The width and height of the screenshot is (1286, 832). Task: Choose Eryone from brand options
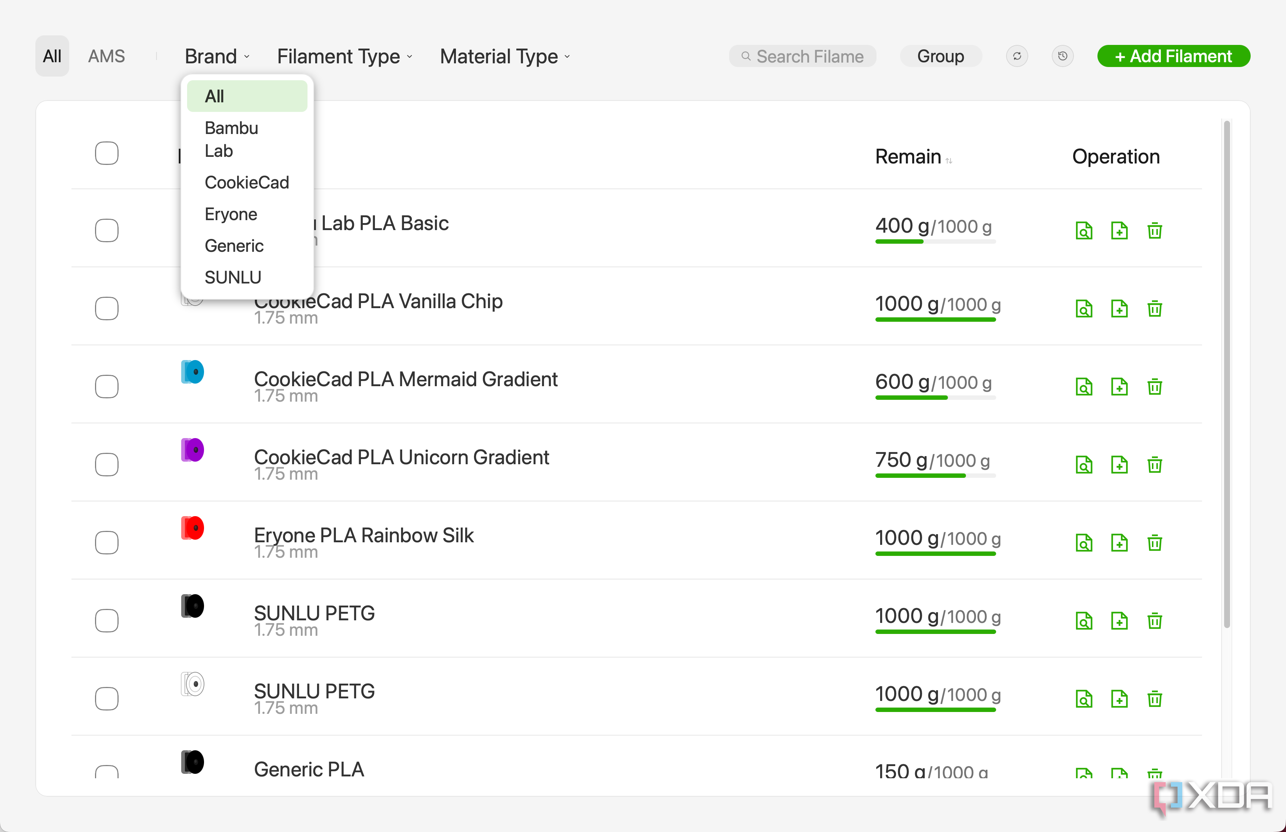[x=247, y=214]
